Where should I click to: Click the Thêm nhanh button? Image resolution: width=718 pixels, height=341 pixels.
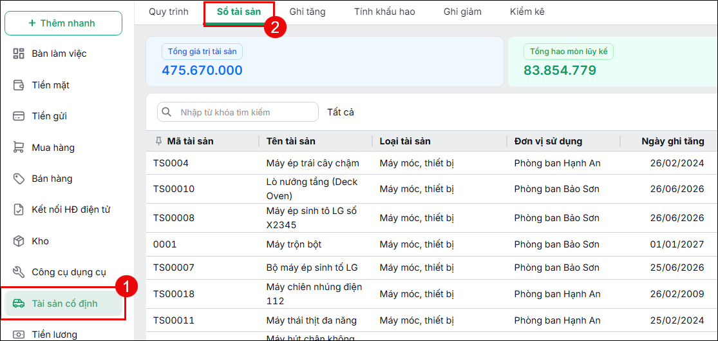63,23
